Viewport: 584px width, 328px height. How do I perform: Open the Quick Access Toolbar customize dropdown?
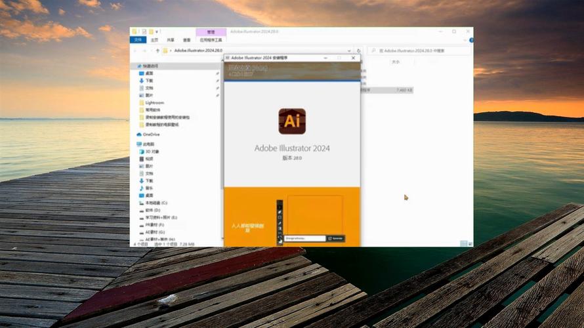tap(157, 31)
